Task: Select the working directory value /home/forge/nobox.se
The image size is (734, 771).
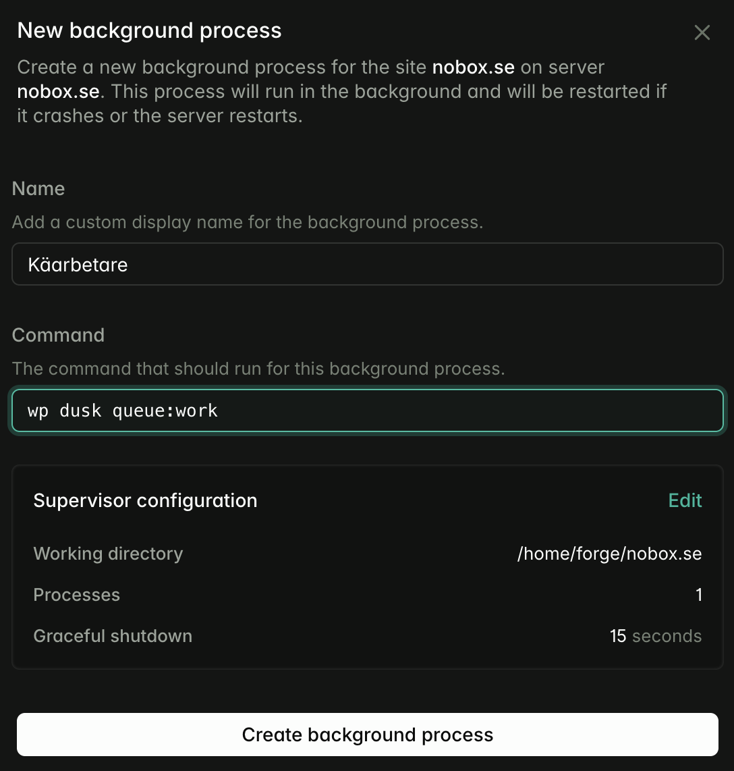Action: click(x=610, y=554)
